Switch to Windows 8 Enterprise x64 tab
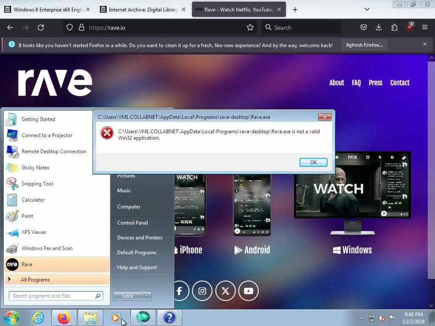 48,9
